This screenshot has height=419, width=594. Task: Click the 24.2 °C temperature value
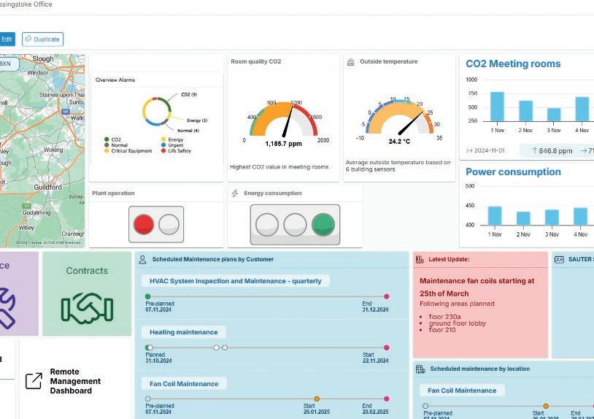click(x=399, y=142)
